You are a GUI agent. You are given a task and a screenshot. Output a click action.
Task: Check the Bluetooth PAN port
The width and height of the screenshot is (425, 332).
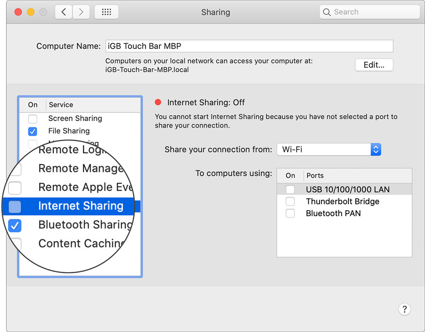[x=290, y=214]
